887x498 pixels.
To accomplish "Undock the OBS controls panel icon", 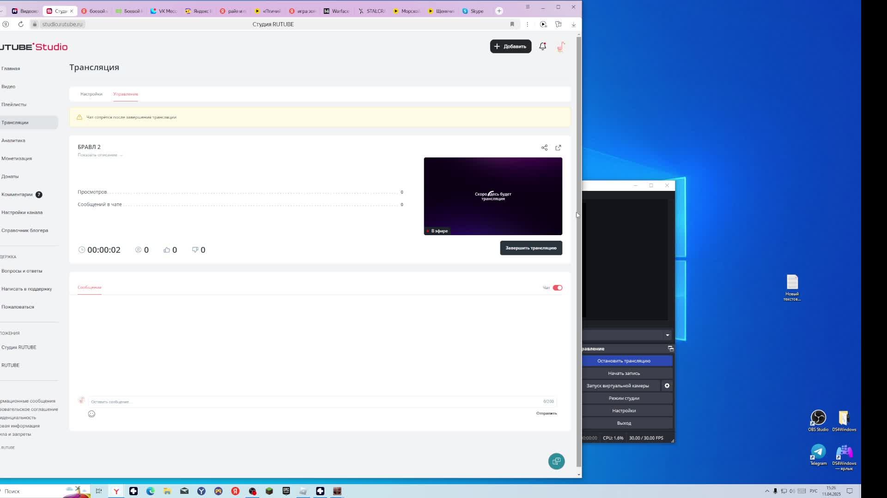I will coord(670,349).
